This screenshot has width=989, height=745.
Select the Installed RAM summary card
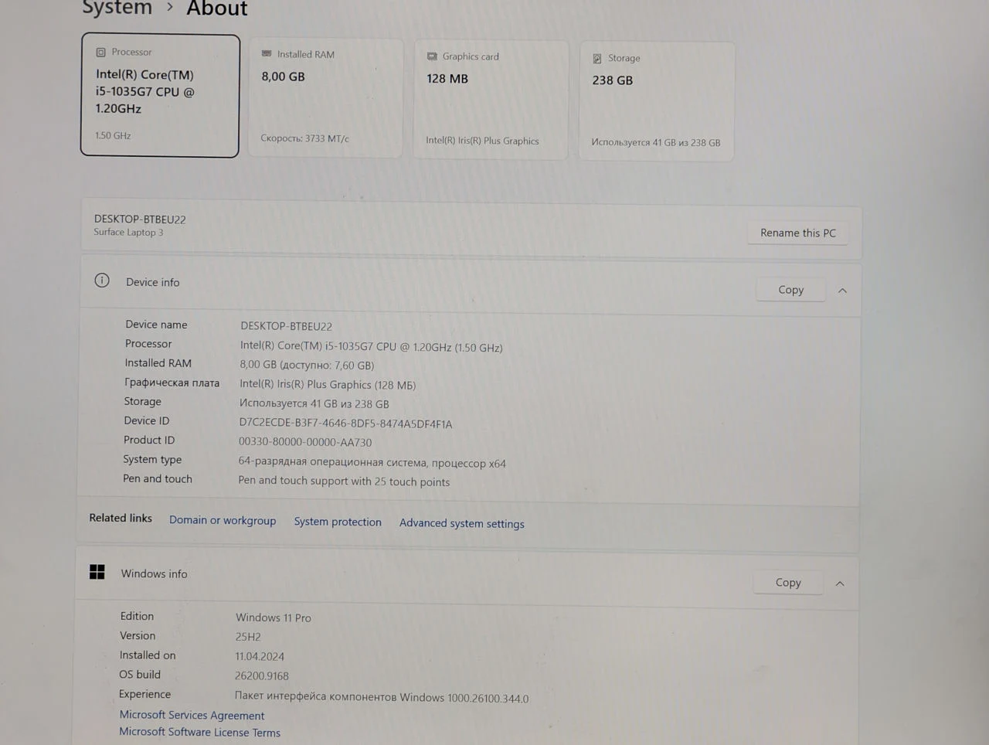pyautogui.click(x=325, y=98)
